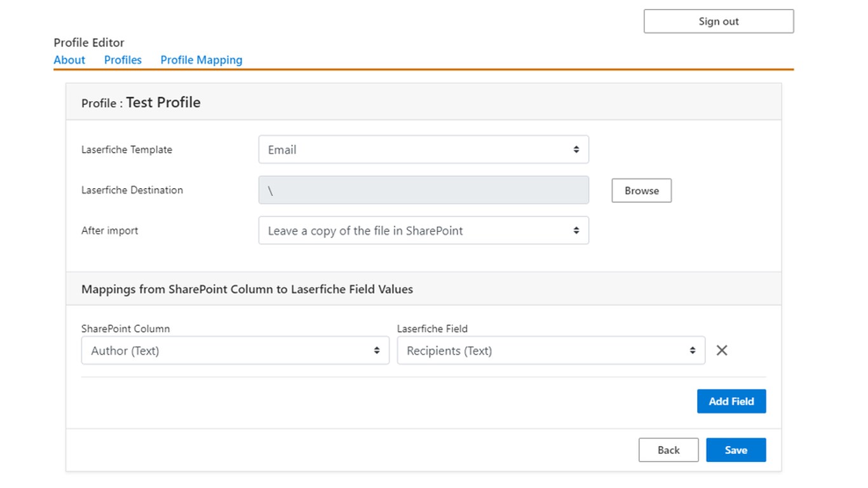Click the Laserfiche Destination path field
This screenshot has height=488, width=868.
pos(423,191)
